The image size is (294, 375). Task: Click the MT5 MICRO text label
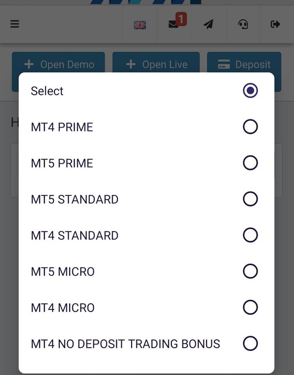click(63, 272)
